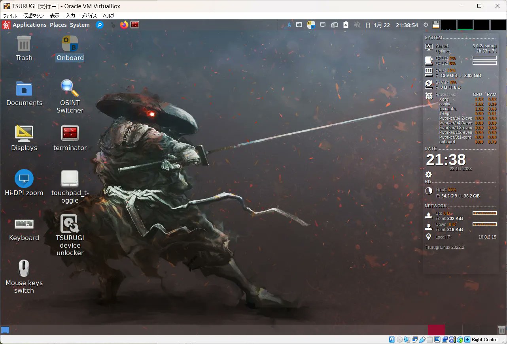This screenshot has height=344, width=507.
Task: Click the shared folders status icon
Action: 430,340
